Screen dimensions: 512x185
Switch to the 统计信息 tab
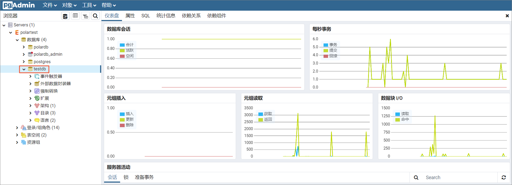(166, 16)
